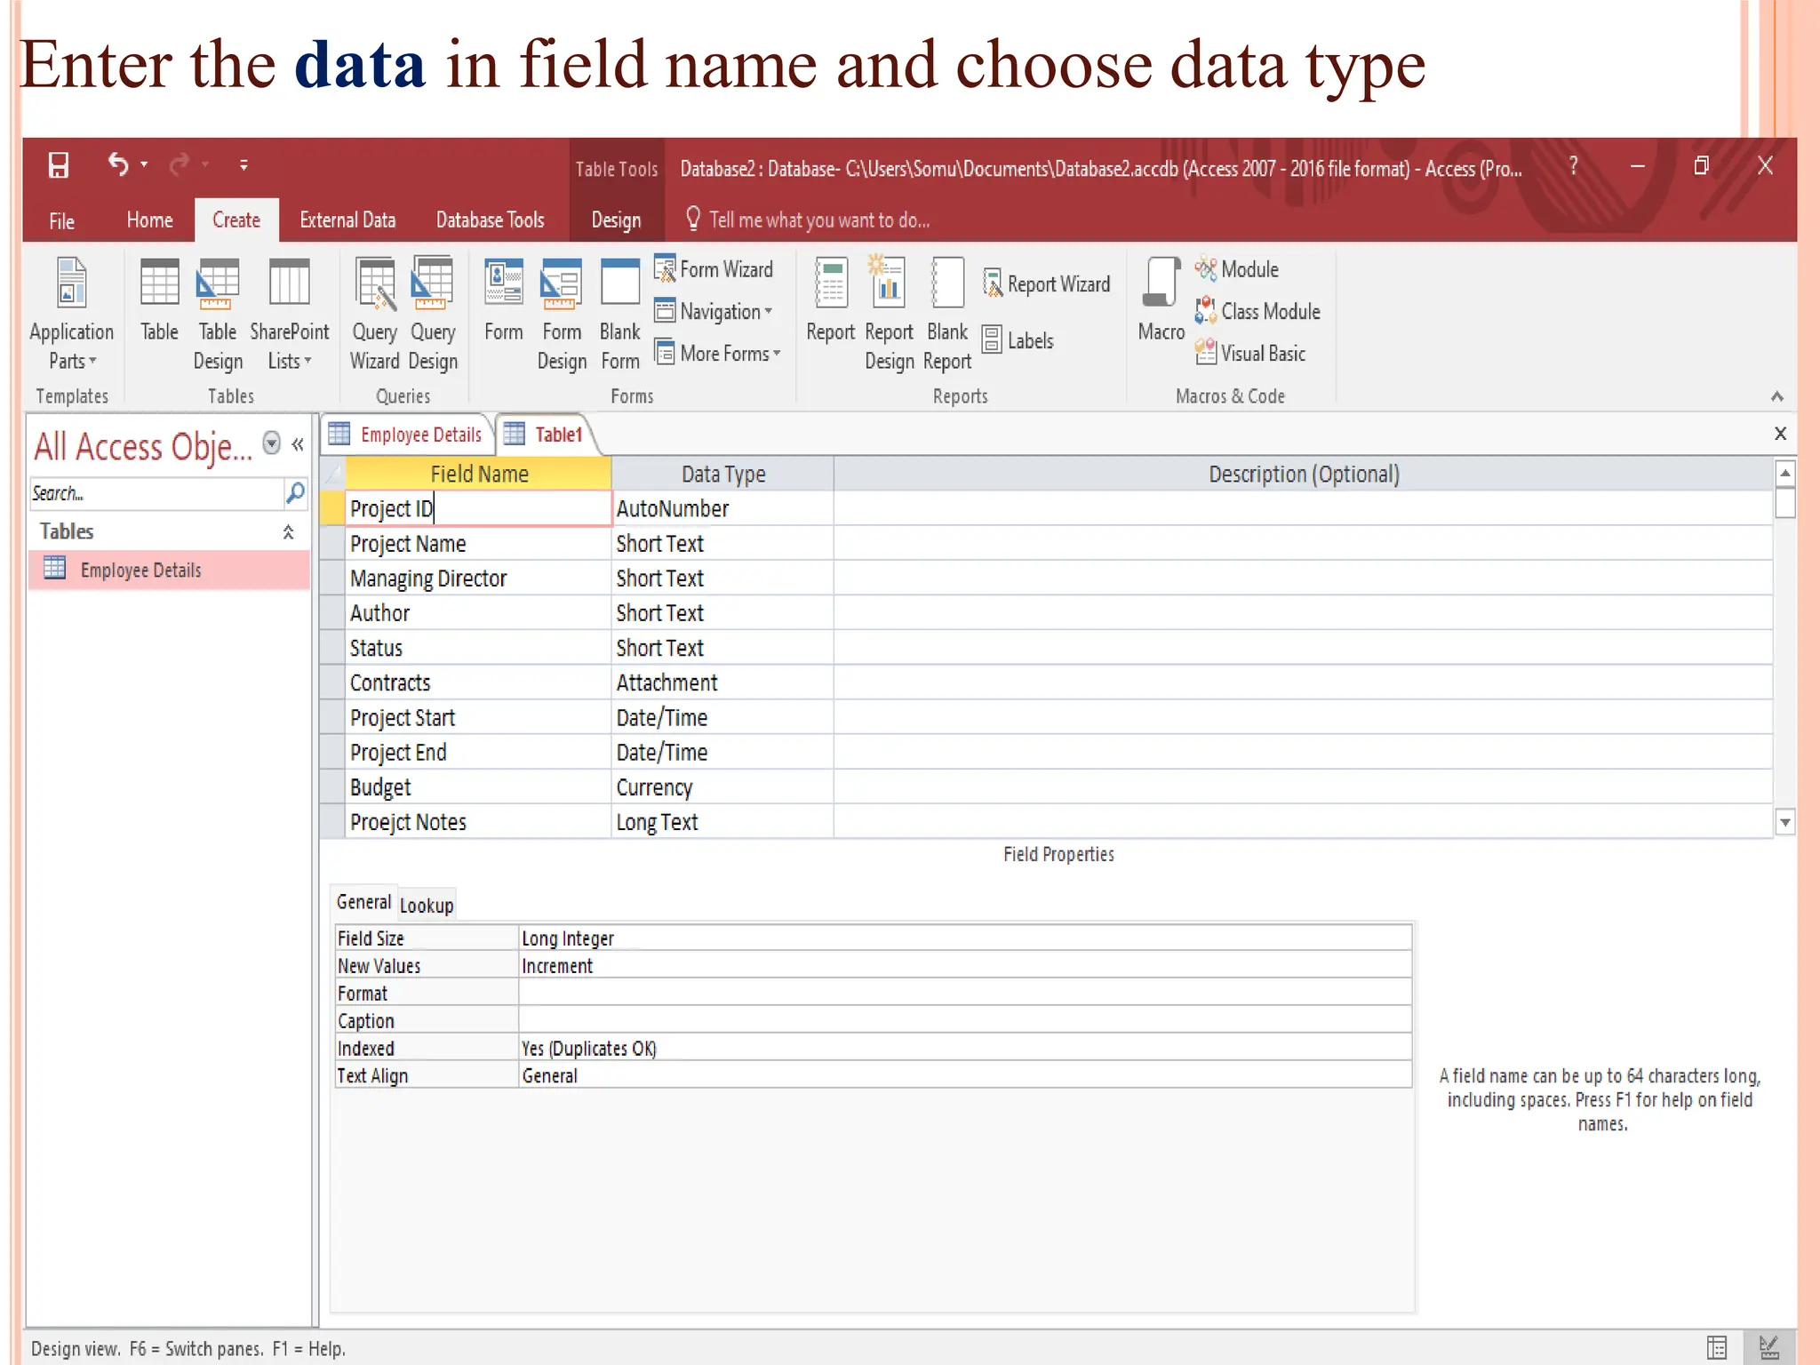The width and height of the screenshot is (1820, 1365).
Task: Click the Design View icon in status bar
Action: (x=1768, y=1348)
